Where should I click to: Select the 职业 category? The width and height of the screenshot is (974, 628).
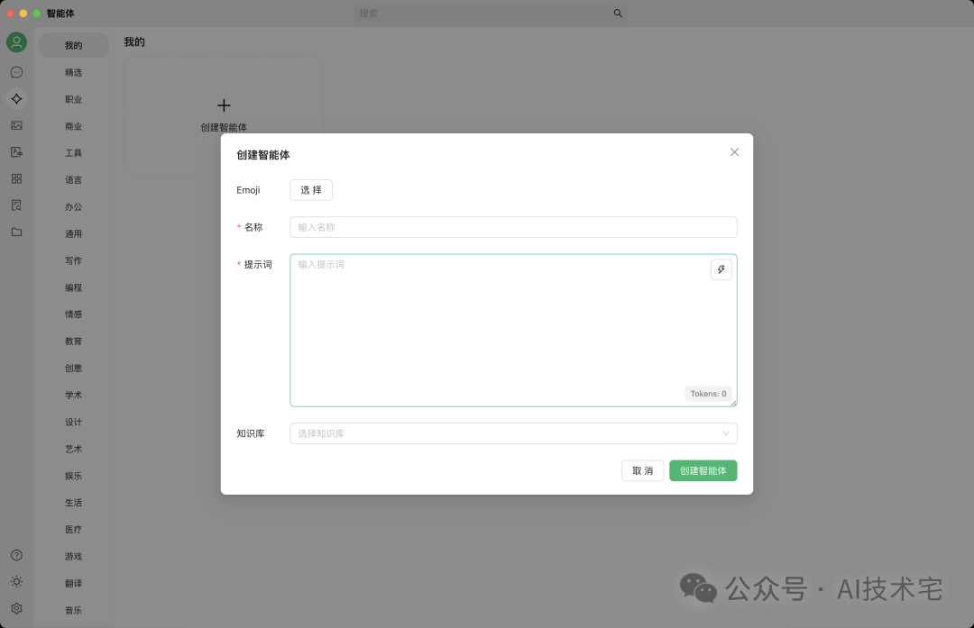coord(73,99)
